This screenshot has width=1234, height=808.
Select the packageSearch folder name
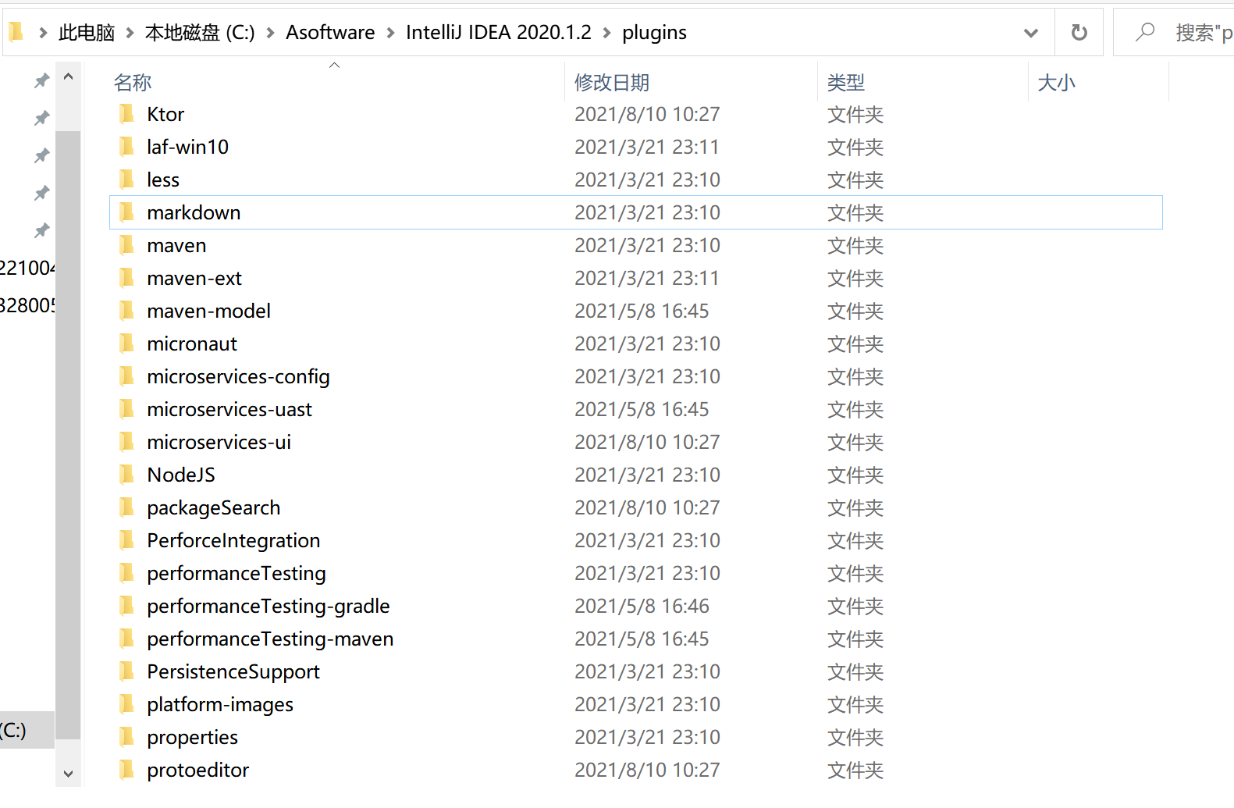point(213,507)
